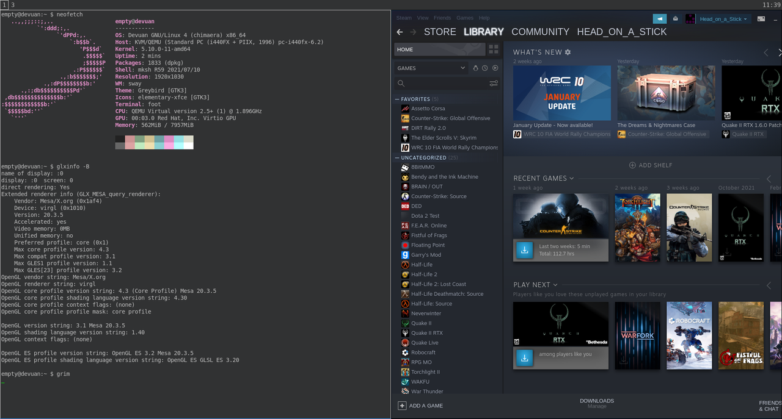Open Counter-Strike: Global Offensive link under Nightmares Case
Viewport: 782px width, 419px height.
[662, 134]
